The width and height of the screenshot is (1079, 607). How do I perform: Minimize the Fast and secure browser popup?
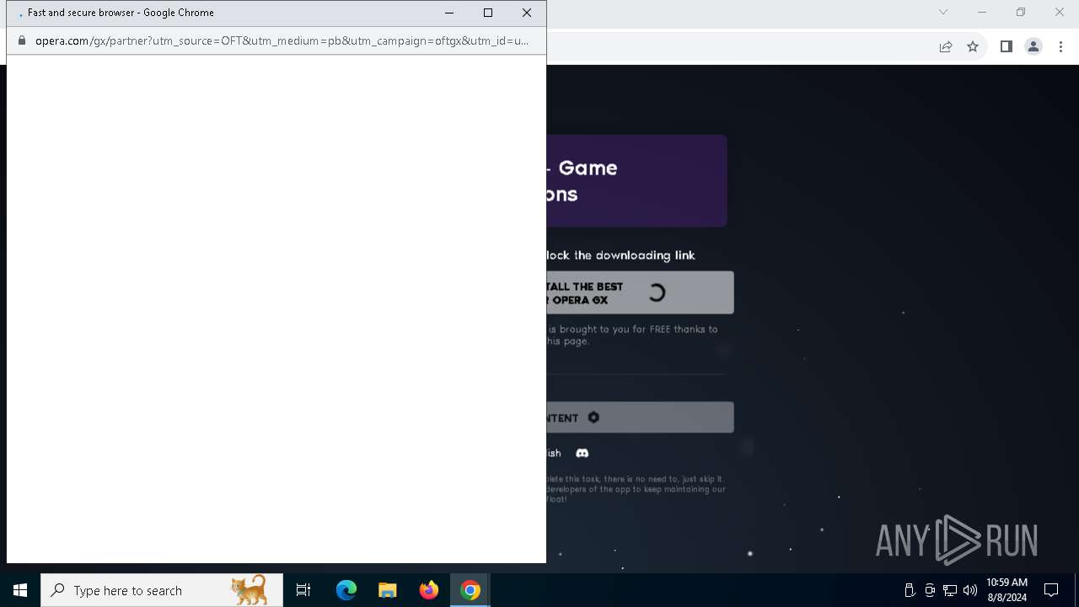448,13
